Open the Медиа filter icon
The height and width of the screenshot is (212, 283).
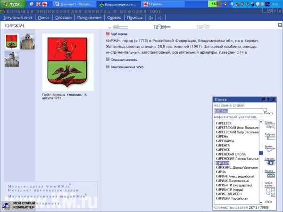(269, 175)
